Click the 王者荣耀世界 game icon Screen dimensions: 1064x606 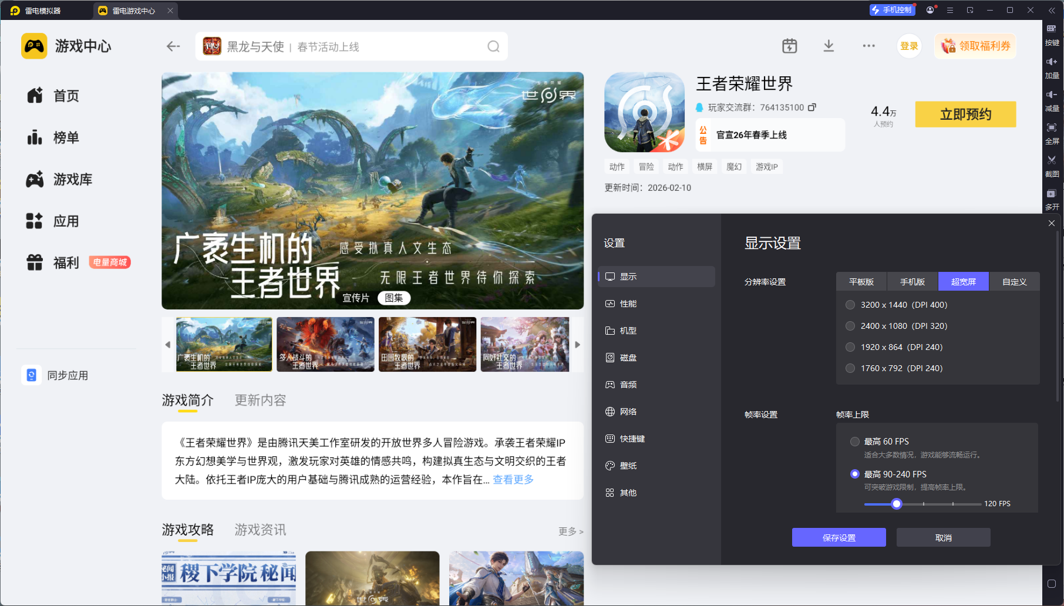[x=644, y=112]
